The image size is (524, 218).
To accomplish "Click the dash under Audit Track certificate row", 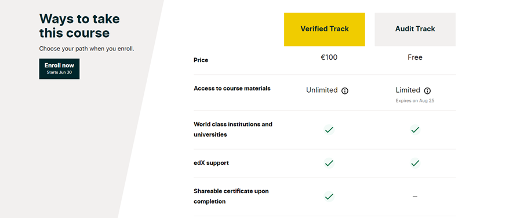I will (415, 197).
